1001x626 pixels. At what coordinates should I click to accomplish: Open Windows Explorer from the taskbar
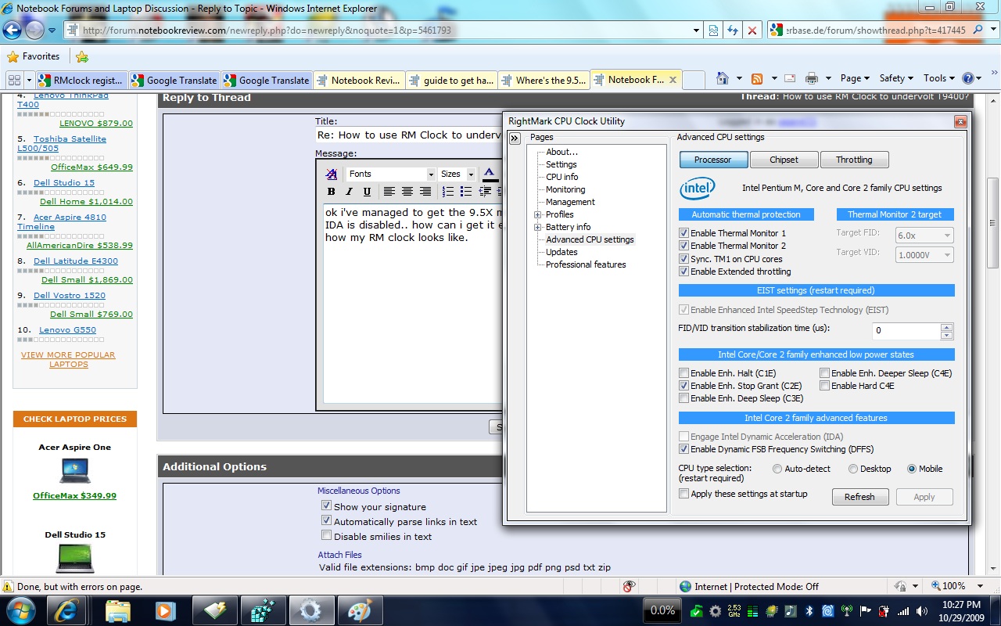[x=118, y=610]
